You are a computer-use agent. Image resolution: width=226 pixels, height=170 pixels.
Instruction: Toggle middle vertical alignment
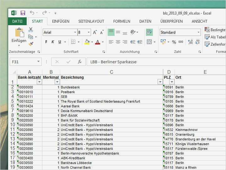point(118,32)
